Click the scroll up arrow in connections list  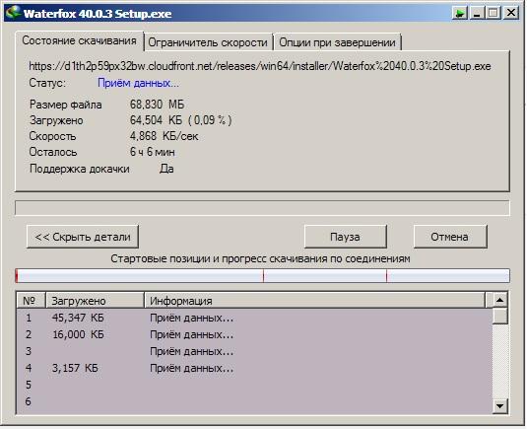499,300
